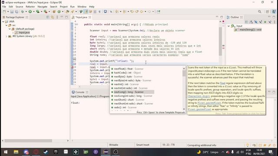Click the Save All toolbar icon
Viewport: 278px width, 156px height.
[17, 12]
